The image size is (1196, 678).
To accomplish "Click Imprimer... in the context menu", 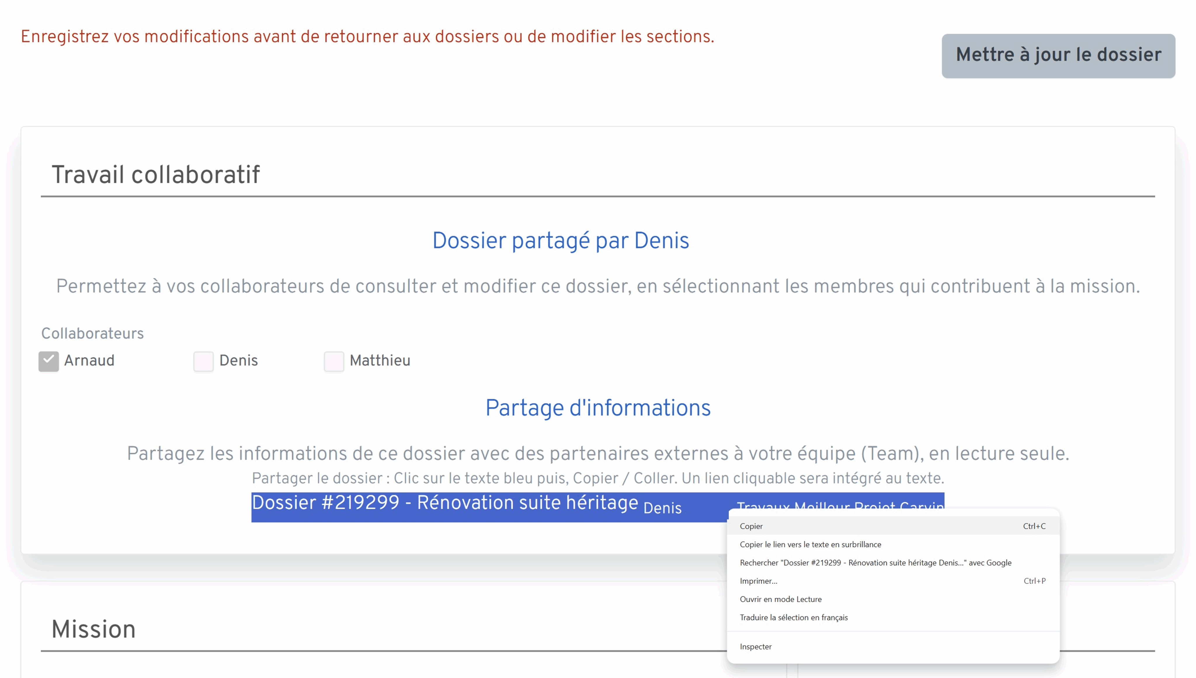I will click(x=758, y=581).
